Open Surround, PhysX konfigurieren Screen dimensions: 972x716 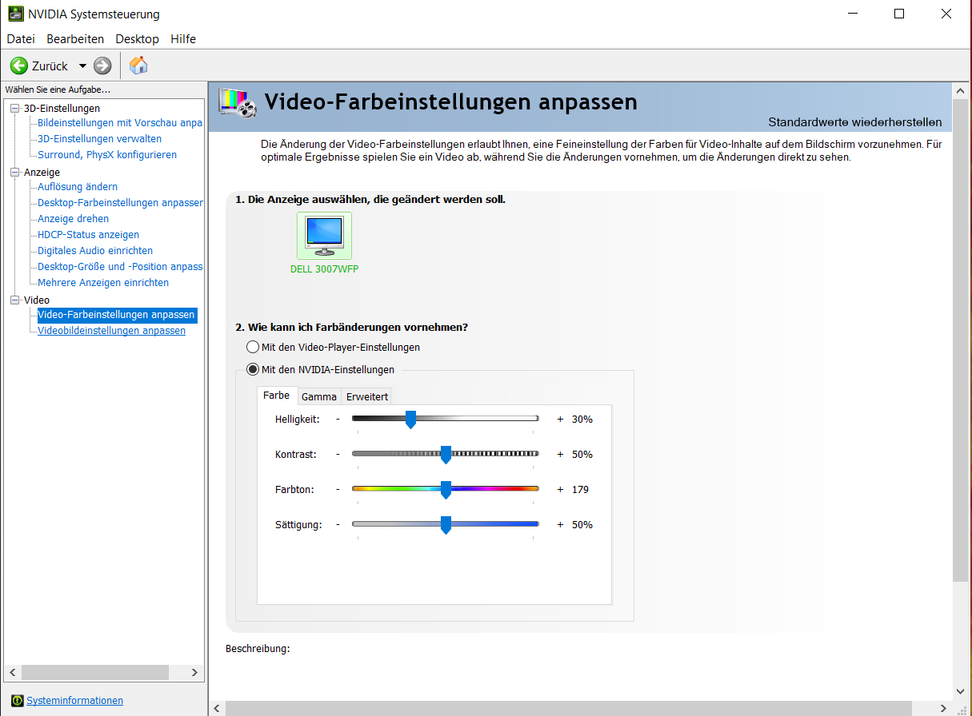coord(107,155)
